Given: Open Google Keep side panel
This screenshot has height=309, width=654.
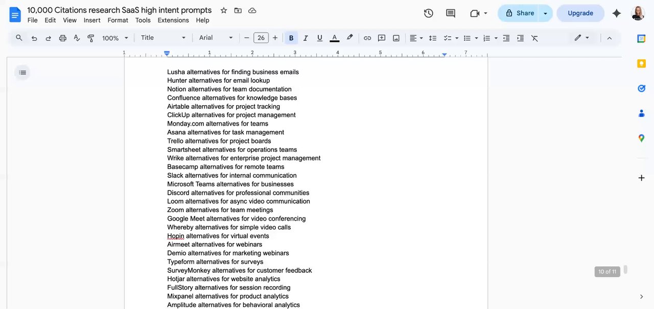Looking at the screenshot, I should coord(641,63).
